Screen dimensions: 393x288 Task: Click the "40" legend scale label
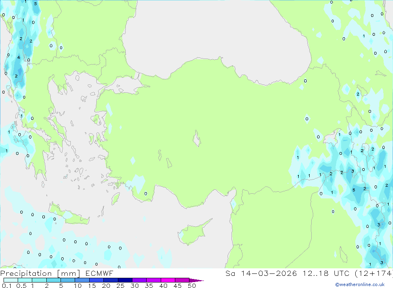[163, 286]
